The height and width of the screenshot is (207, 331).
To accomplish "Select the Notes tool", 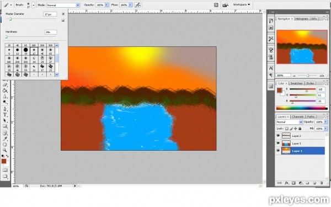I will pos(5,133).
